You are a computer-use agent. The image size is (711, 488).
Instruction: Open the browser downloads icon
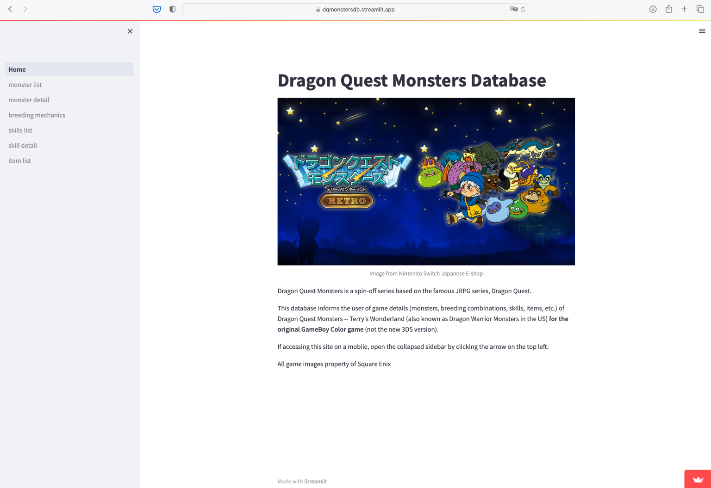[x=653, y=9]
